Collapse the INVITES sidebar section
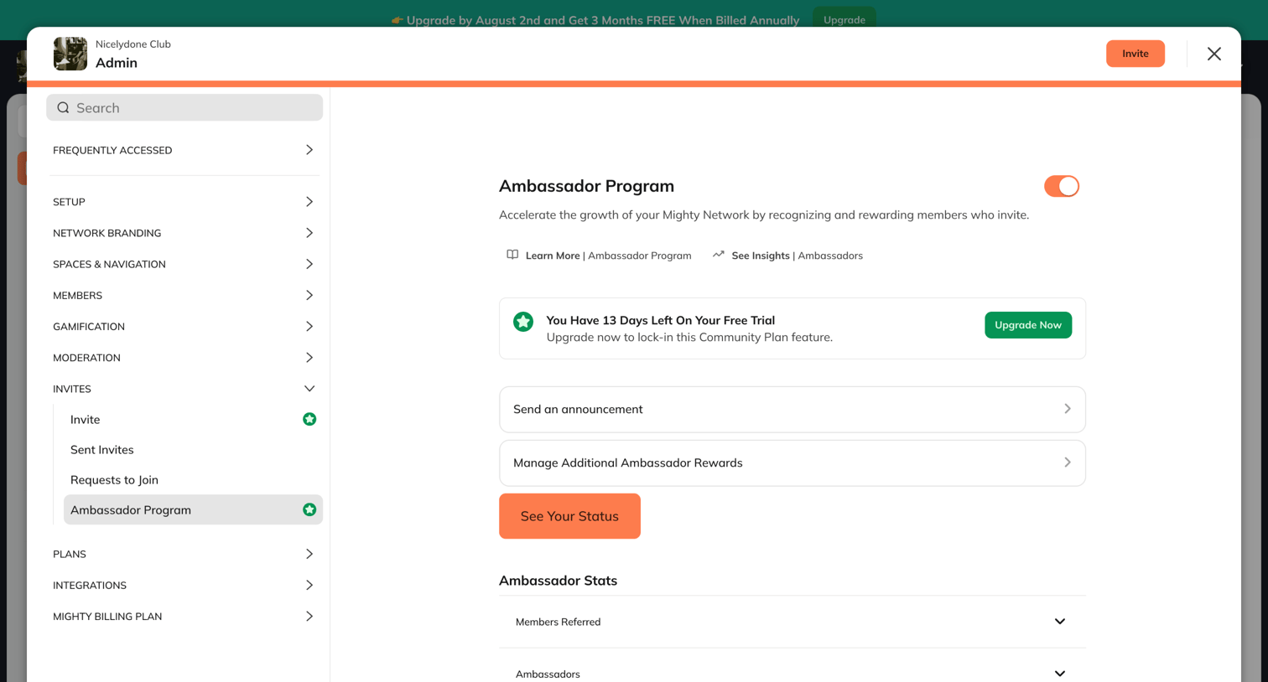Screen dimensions: 1268x682 pyautogui.click(x=184, y=389)
